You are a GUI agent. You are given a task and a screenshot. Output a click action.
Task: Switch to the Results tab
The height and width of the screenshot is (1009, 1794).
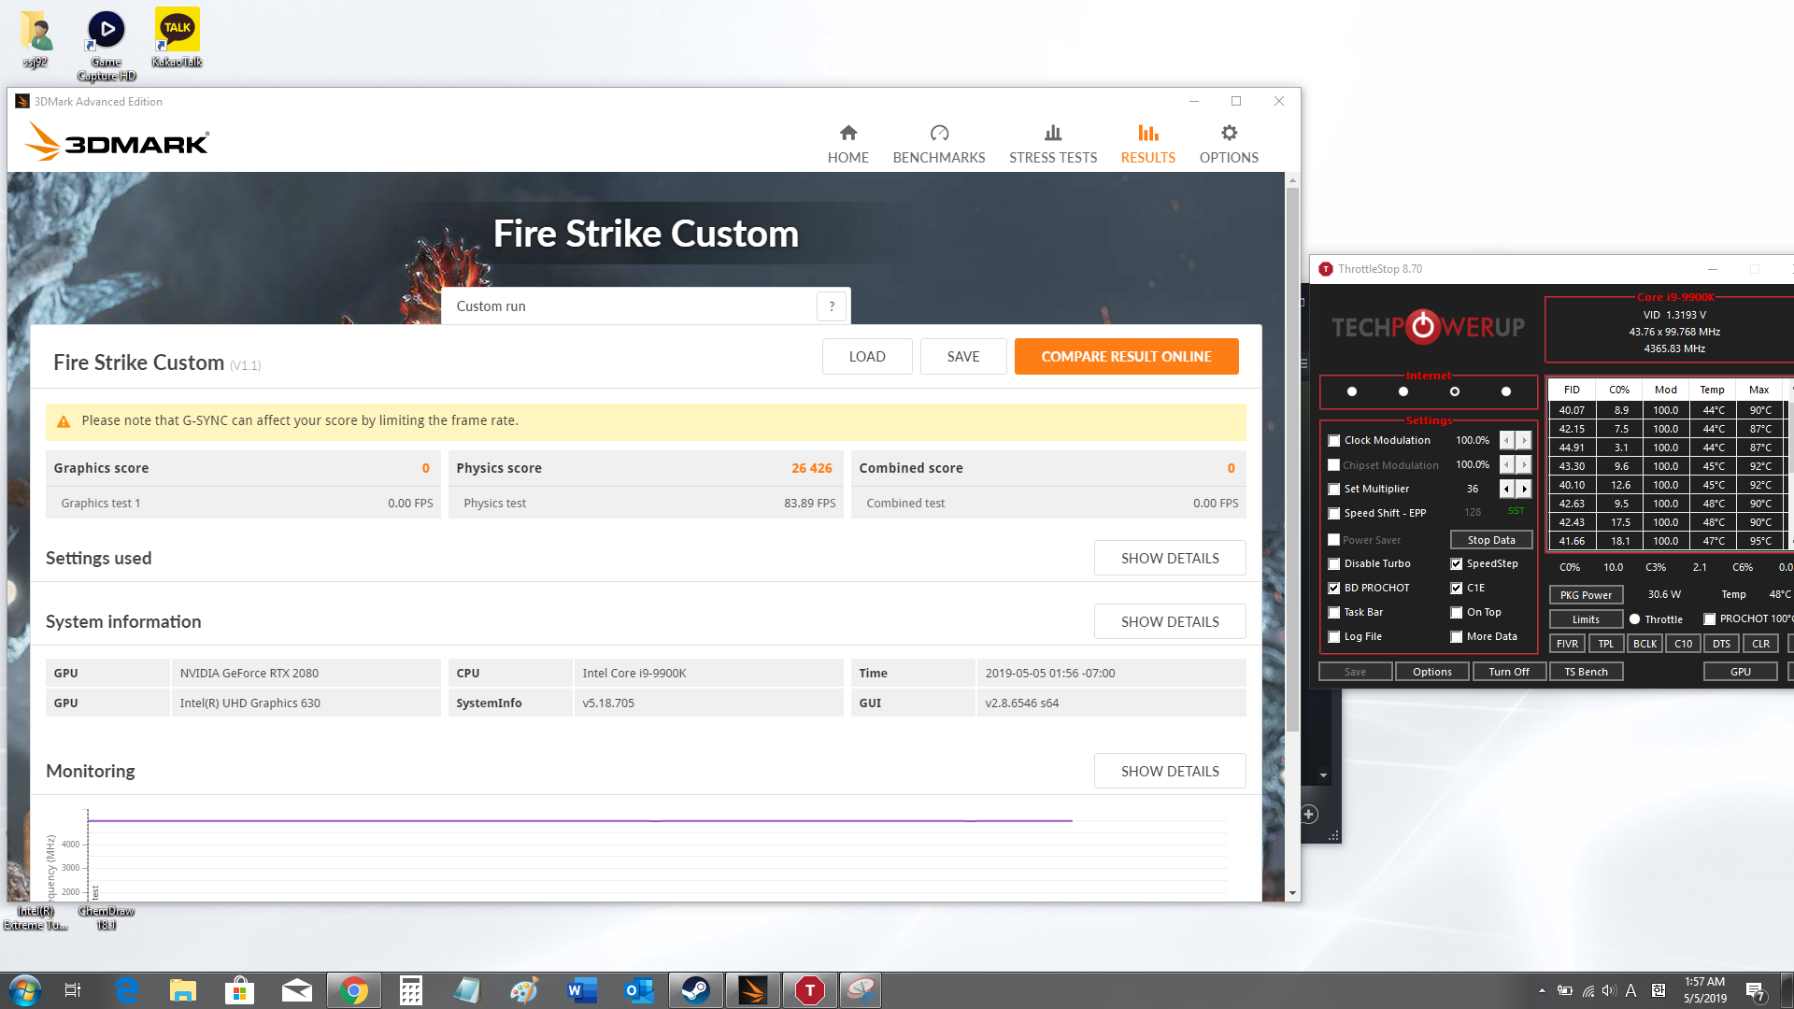1147,144
